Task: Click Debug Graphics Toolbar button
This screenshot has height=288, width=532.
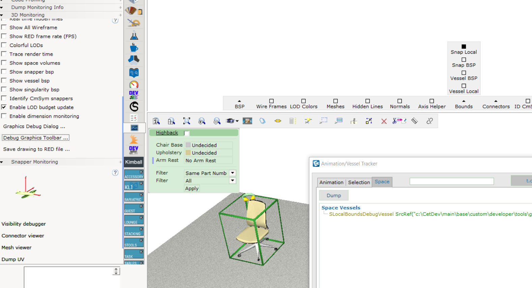Action: (x=36, y=138)
